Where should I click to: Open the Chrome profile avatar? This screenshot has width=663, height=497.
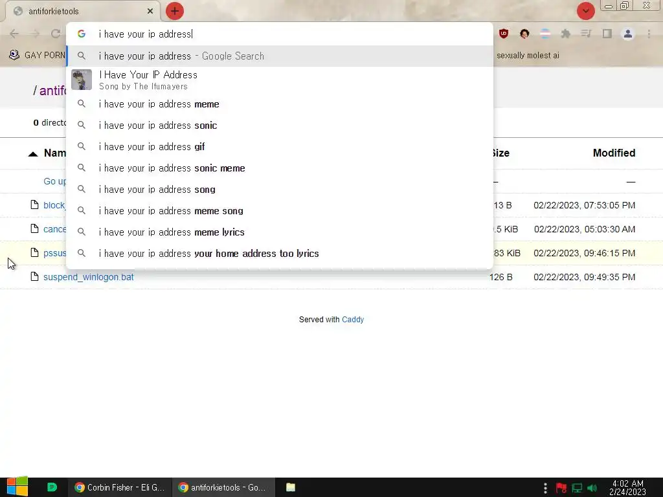[x=628, y=34]
